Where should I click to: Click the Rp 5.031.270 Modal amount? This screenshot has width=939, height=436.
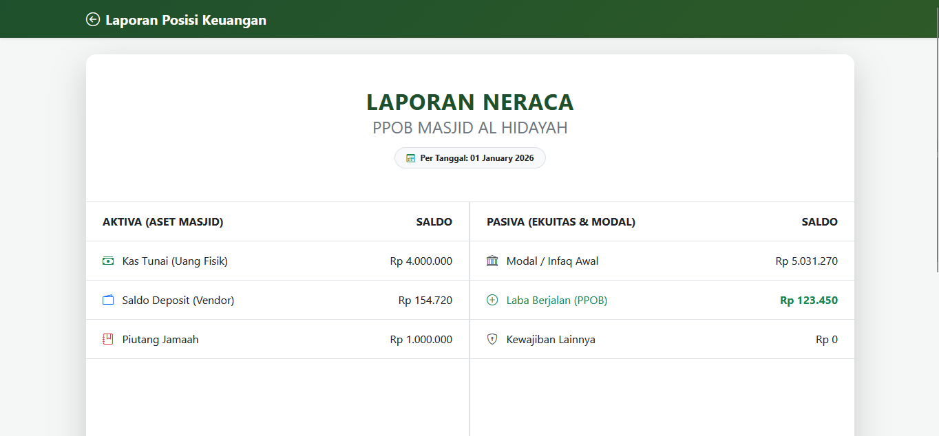point(806,261)
